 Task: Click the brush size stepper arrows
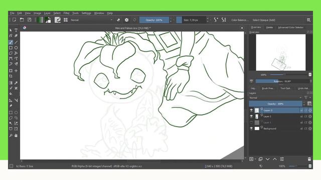208,20
